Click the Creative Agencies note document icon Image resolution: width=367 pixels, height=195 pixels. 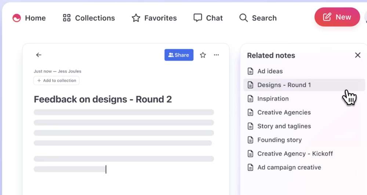tap(251, 113)
